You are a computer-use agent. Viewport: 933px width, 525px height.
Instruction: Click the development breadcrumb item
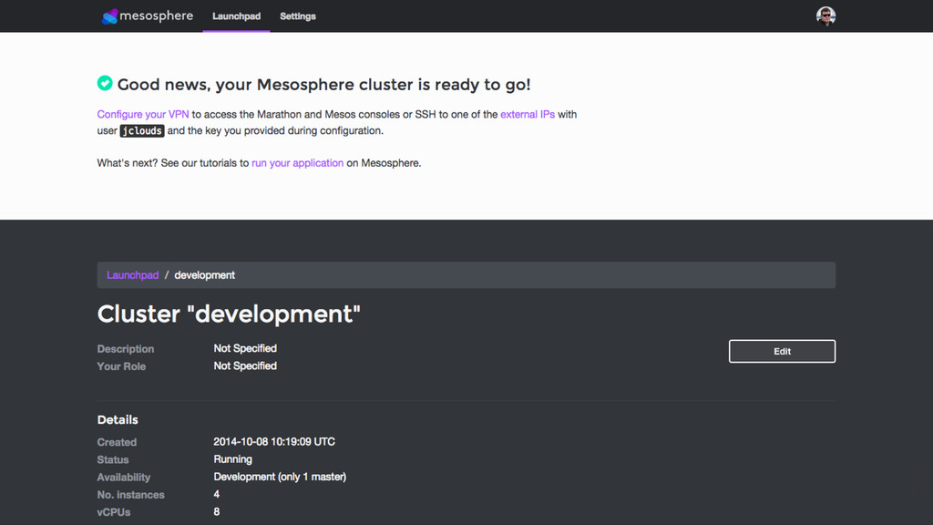(x=204, y=275)
